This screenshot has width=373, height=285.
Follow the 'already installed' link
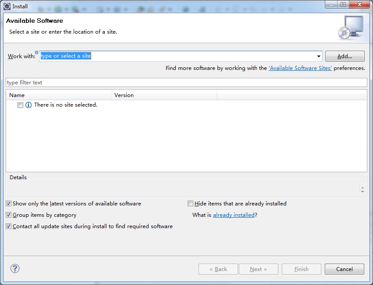[x=234, y=215]
